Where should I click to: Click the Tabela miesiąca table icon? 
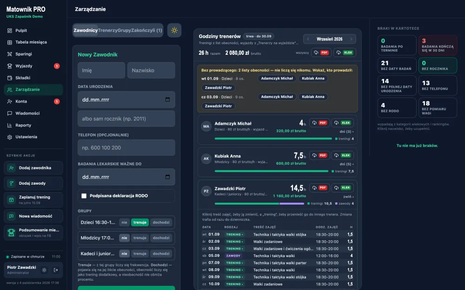click(x=9, y=42)
